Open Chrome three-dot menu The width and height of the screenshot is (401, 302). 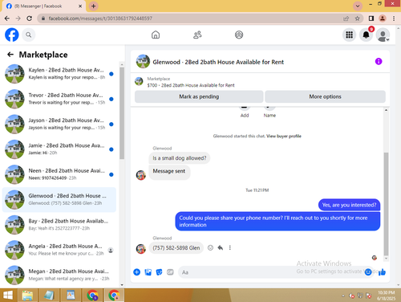point(394,18)
